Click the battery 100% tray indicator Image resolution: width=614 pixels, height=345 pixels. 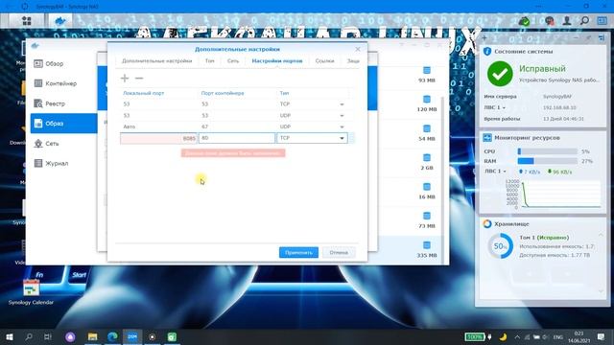475,336
